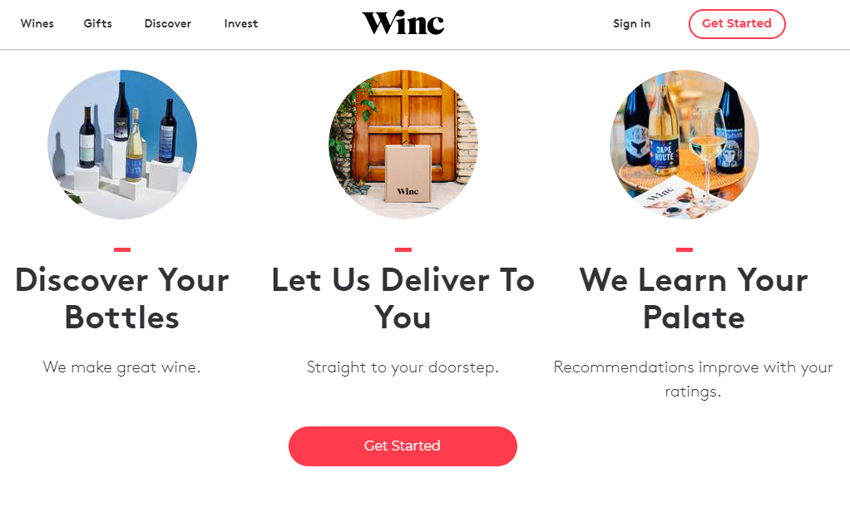Open the Gifts menu item

point(97,24)
